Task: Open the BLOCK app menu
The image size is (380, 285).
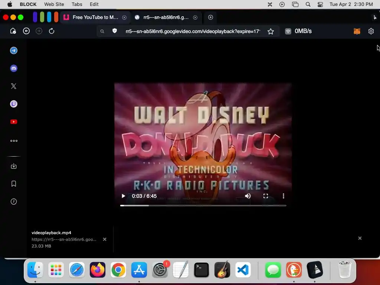Action: point(28,4)
